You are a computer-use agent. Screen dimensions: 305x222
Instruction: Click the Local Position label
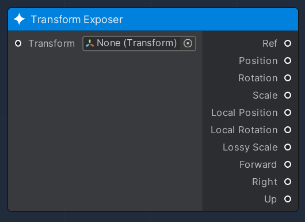245,112
